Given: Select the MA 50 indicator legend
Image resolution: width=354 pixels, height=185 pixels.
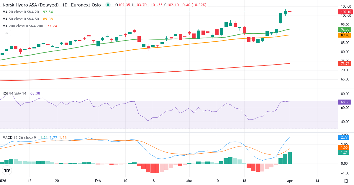Looking at the screenshot, I should coord(21,19).
